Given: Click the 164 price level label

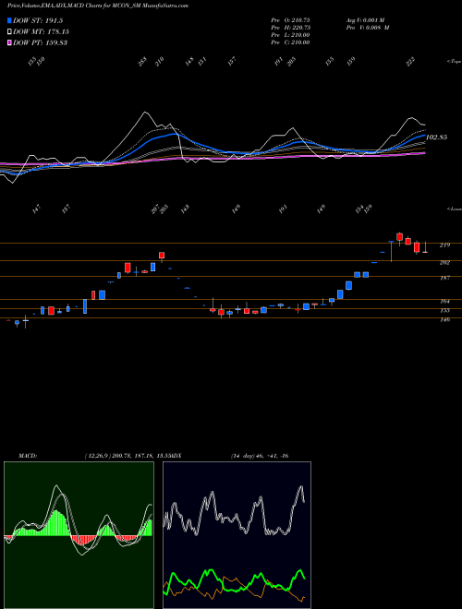Looking at the screenshot, I should click(444, 301).
